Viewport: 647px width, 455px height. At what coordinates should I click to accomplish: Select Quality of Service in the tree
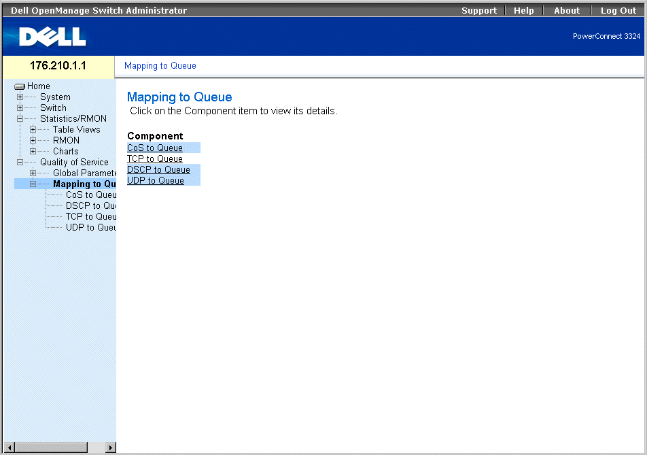(74, 163)
